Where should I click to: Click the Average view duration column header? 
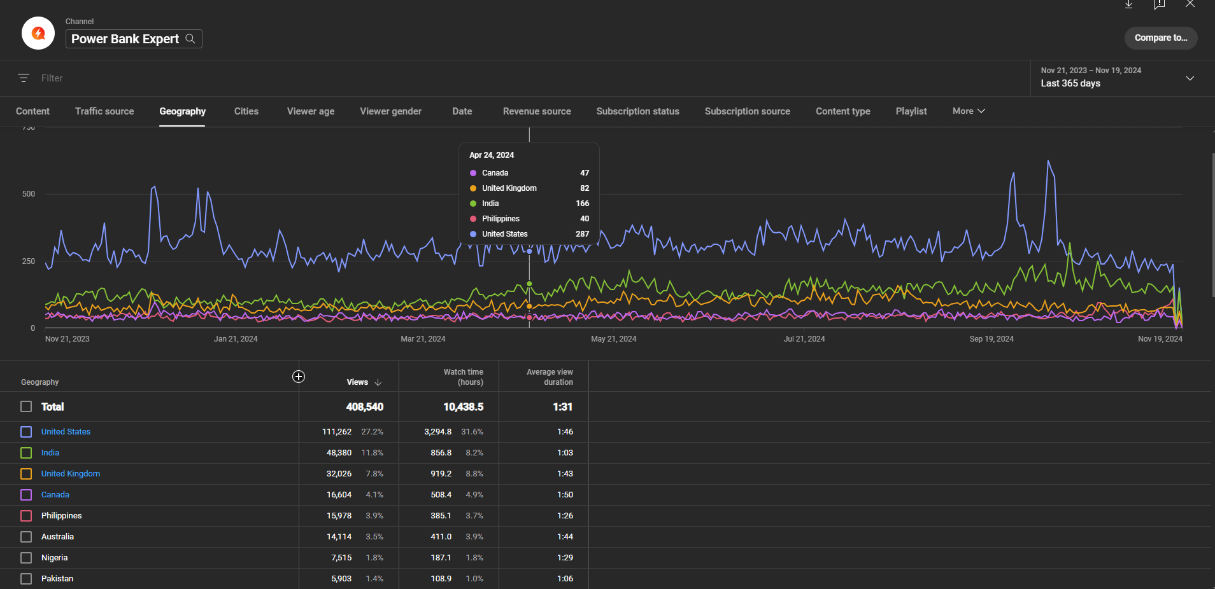click(x=550, y=377)
